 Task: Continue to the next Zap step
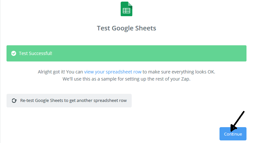[x=233, y=134]
